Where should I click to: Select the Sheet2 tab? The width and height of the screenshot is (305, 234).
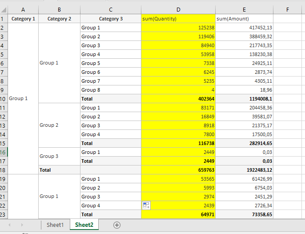tap(84, 225)
